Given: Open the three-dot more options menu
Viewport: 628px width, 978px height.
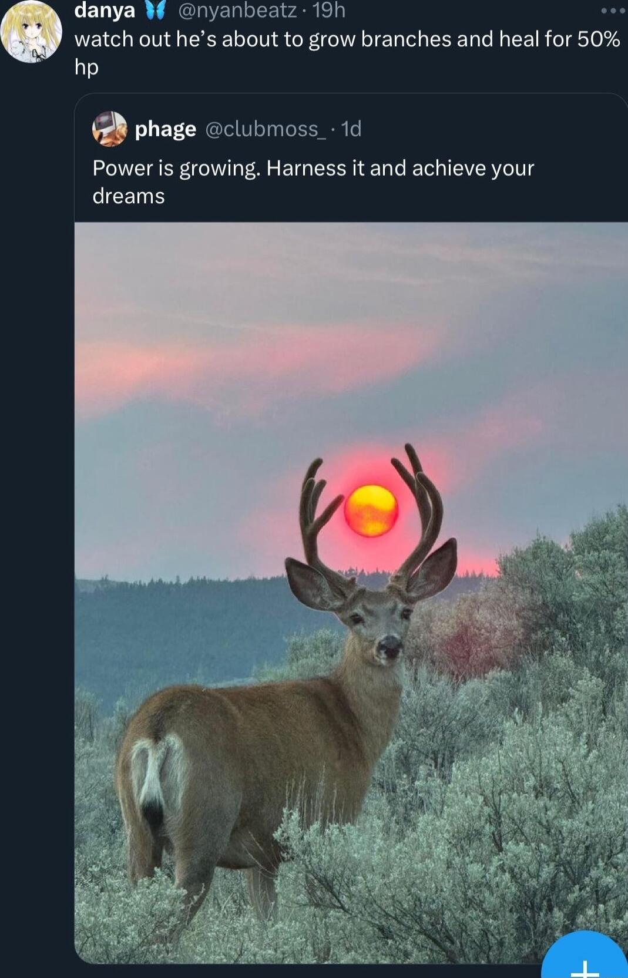Looking at the screenshot, I should (613, 10).
